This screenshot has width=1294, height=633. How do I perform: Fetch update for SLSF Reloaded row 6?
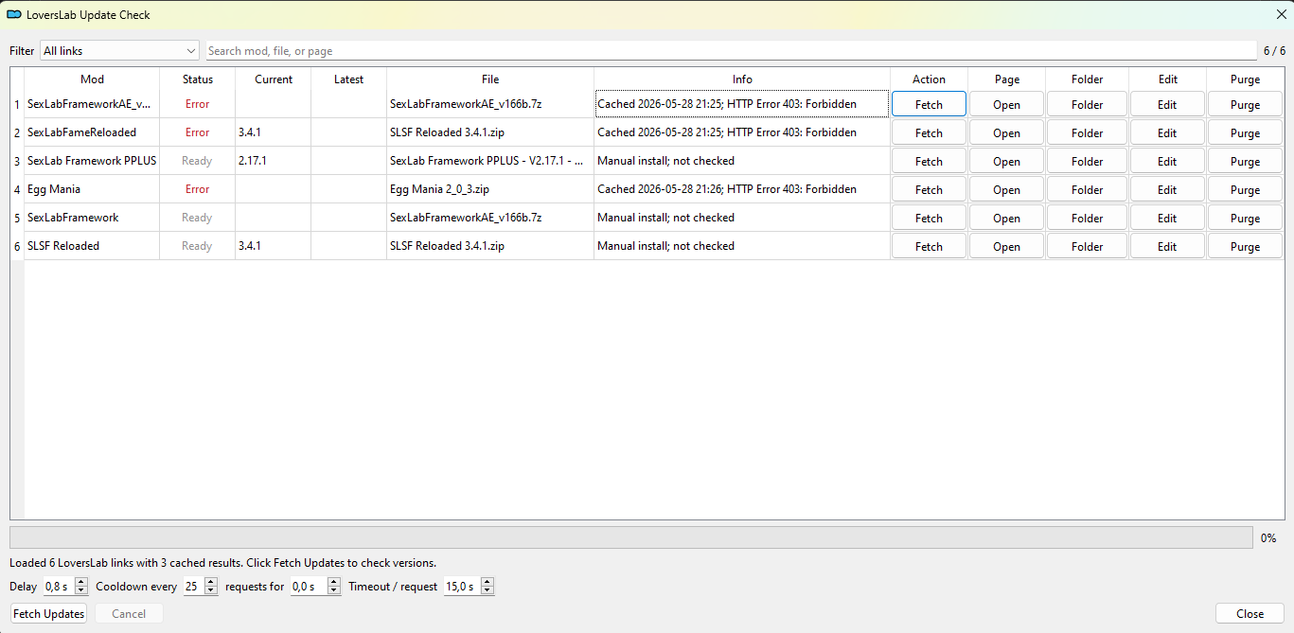pos(929,246)
